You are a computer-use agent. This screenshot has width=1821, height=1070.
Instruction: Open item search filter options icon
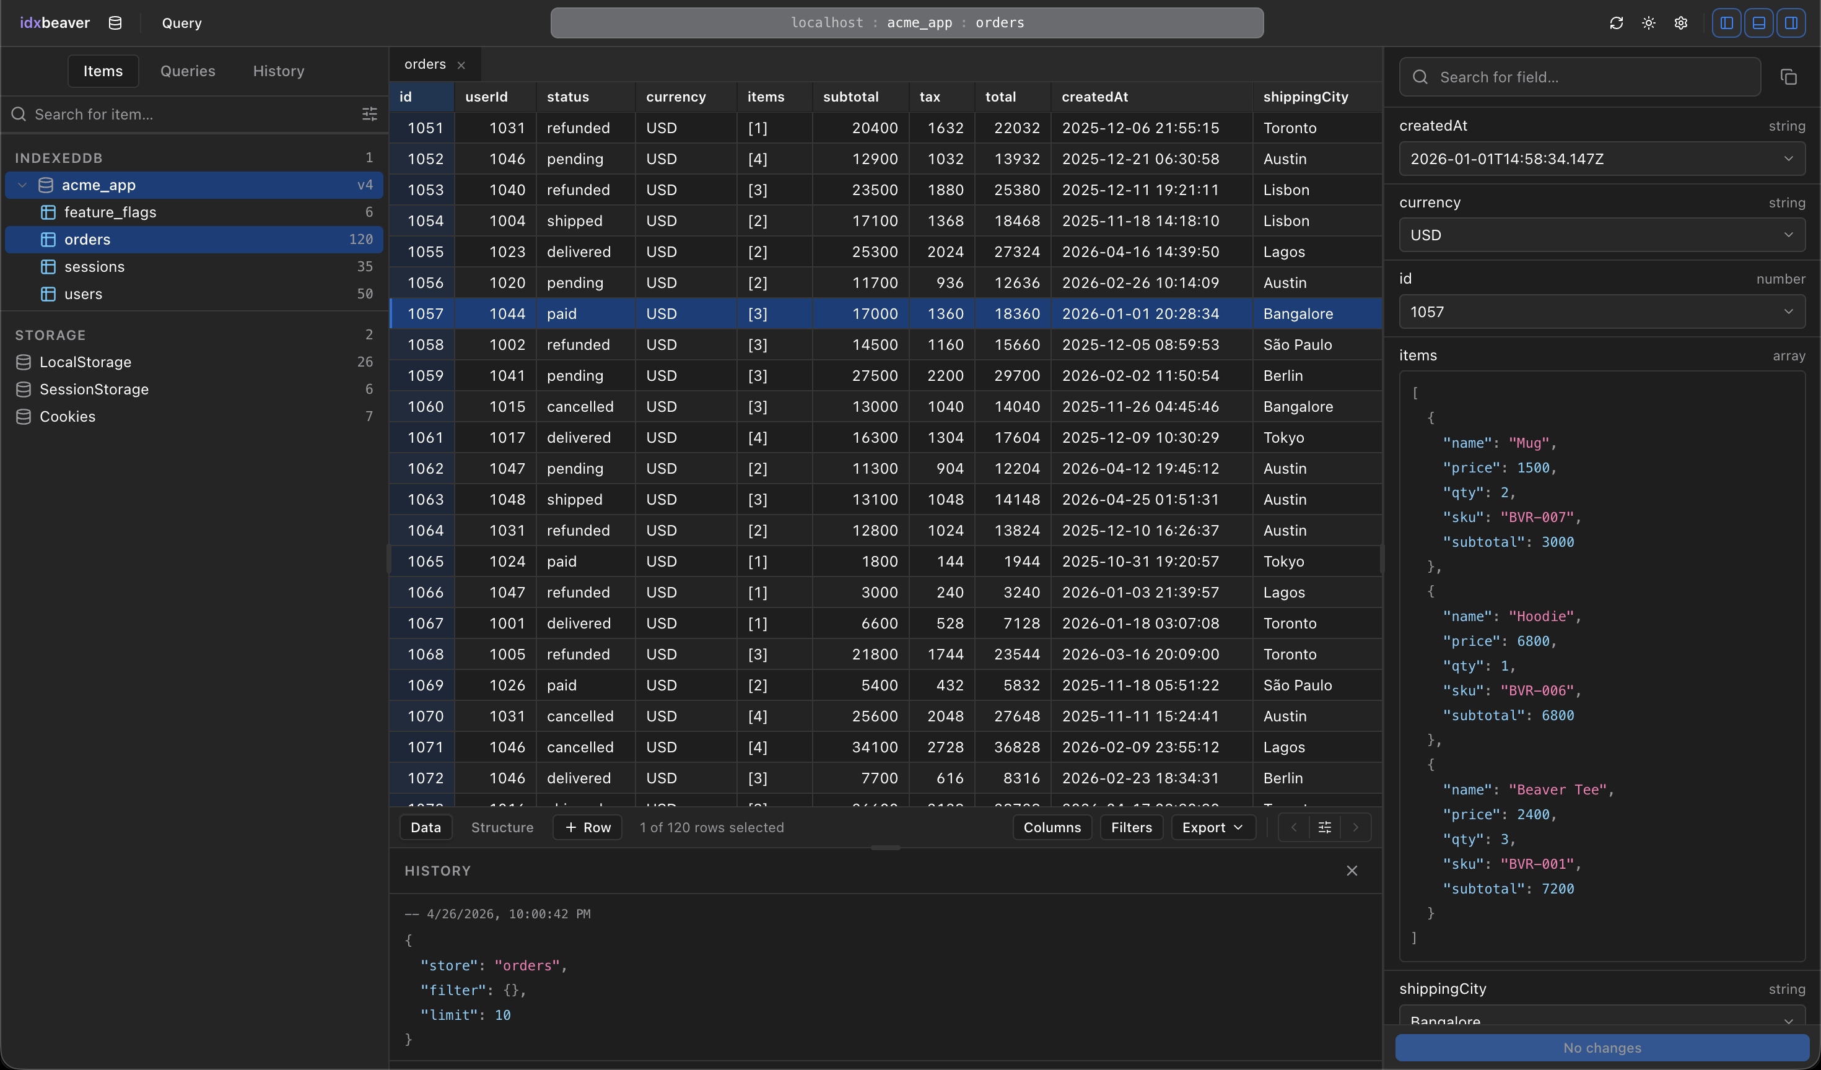(369, 114)
